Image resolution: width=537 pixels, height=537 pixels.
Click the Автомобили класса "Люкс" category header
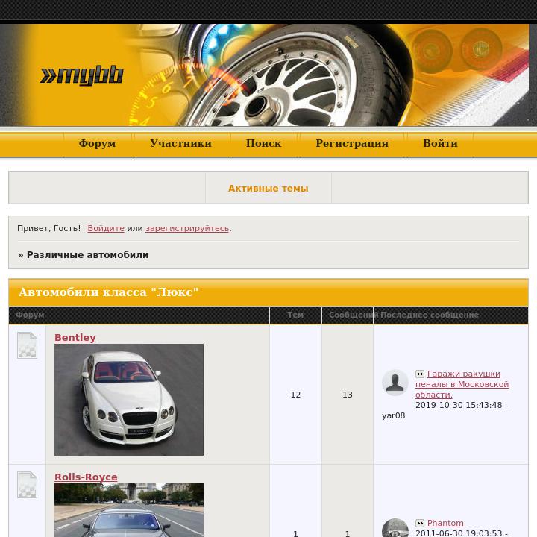click(x=109, y=292)
